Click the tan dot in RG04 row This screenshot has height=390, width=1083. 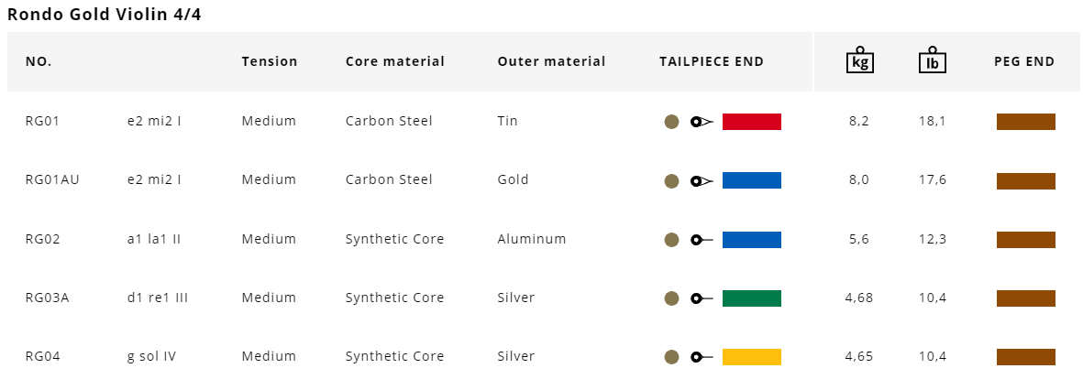coord(671,357)
